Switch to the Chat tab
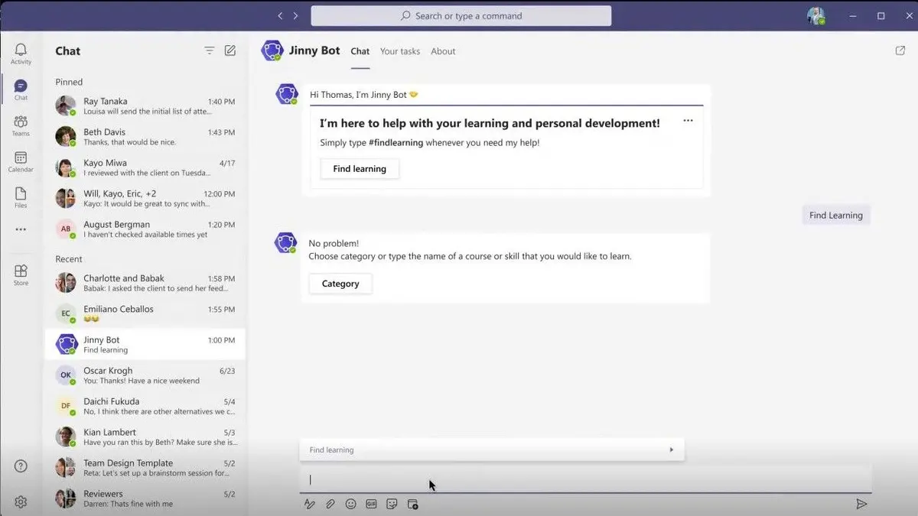This screenshot has width=918, height=516. pos(360,51)
